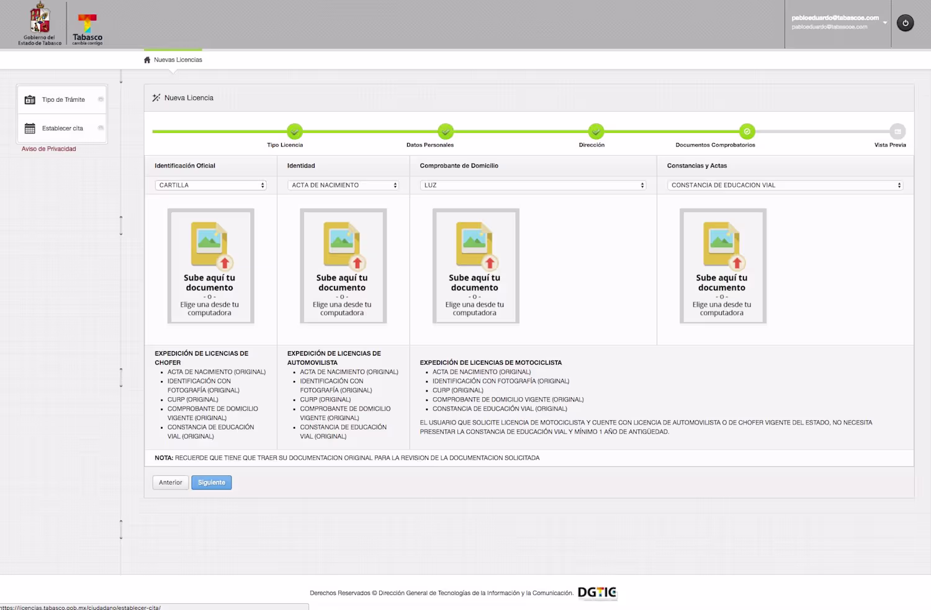Click the Datos Personales step circle
This screenshot has height=610, width=931.
(446, 132)
